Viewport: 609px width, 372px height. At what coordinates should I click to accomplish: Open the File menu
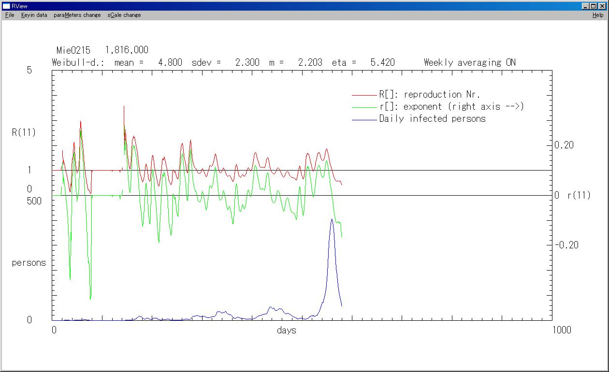[10, 15]
